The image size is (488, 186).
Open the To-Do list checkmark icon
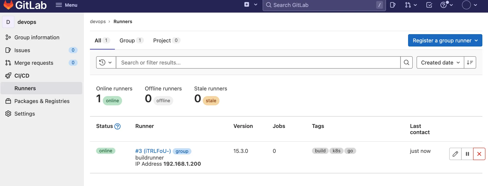(x=429, y=5)
